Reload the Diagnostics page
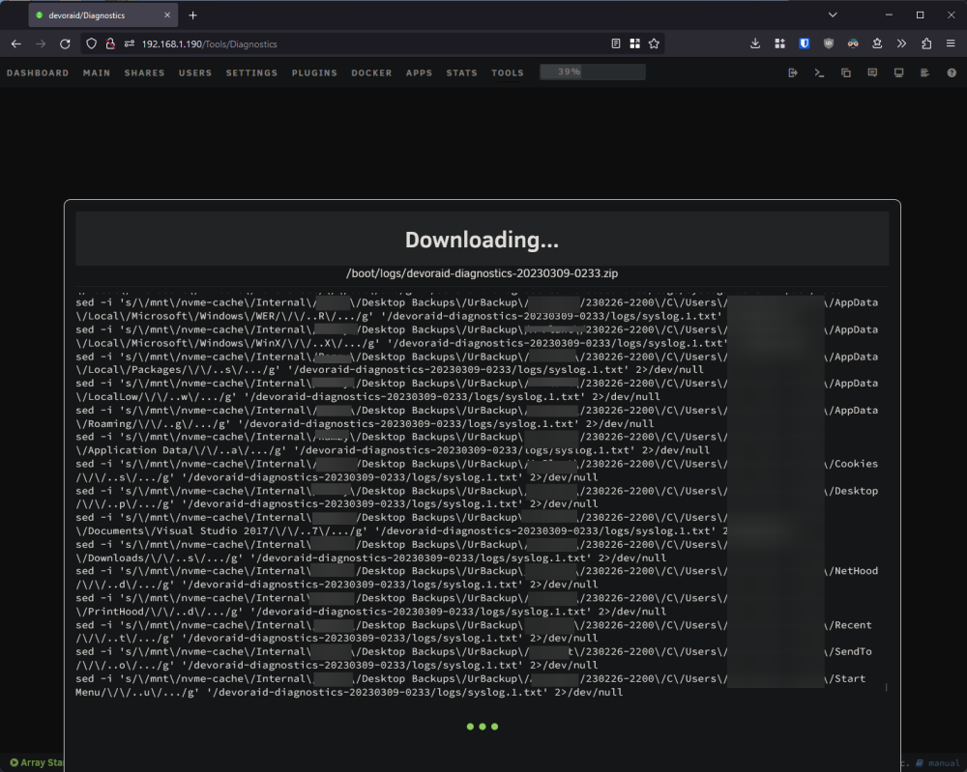967x772 pixels. (x=65, y=43)
